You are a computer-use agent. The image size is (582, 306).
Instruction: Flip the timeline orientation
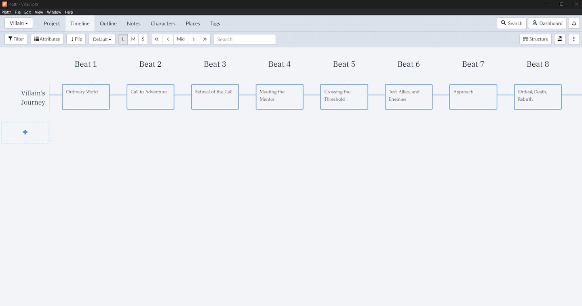pyautogui.click(x=76, y=39)
